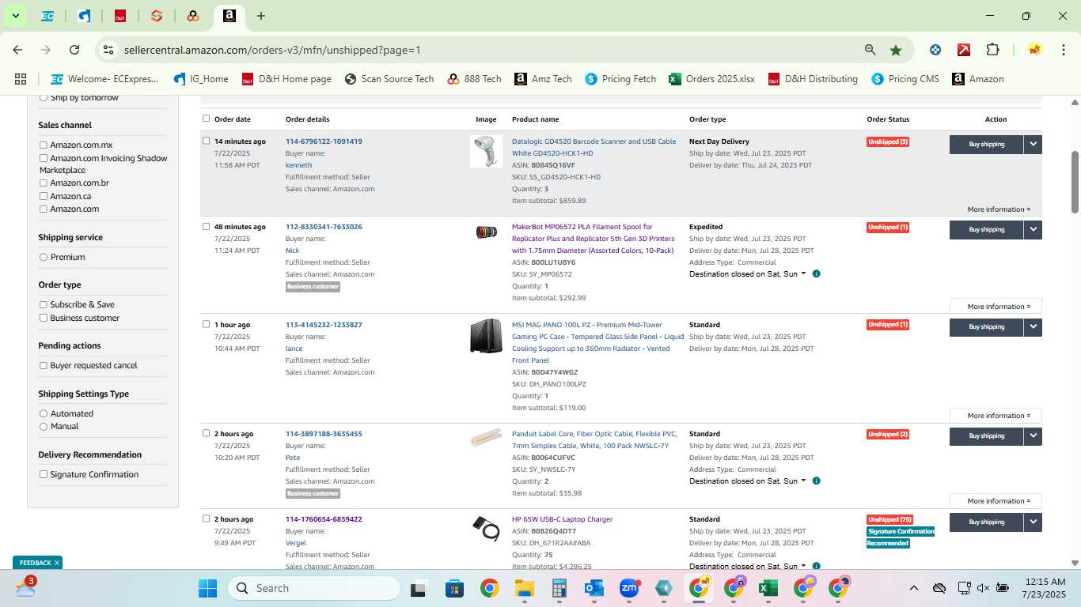Select Automated shipping settings type
This screenshot has width=1081, height=607.
(44, 413)
